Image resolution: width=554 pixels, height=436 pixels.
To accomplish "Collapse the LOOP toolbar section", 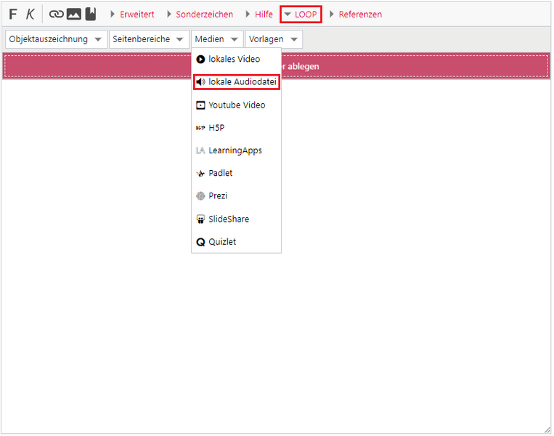I will 301,15.
